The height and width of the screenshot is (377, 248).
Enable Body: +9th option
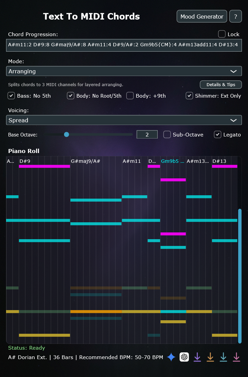(130, 96)
